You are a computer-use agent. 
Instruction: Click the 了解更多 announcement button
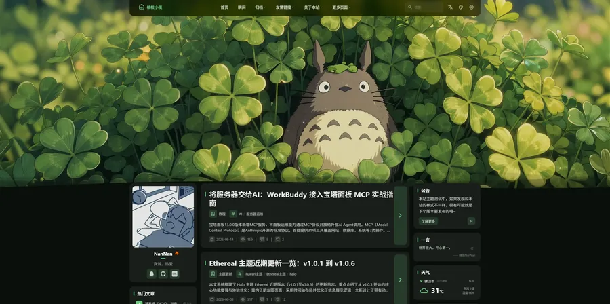click(428, 221)
